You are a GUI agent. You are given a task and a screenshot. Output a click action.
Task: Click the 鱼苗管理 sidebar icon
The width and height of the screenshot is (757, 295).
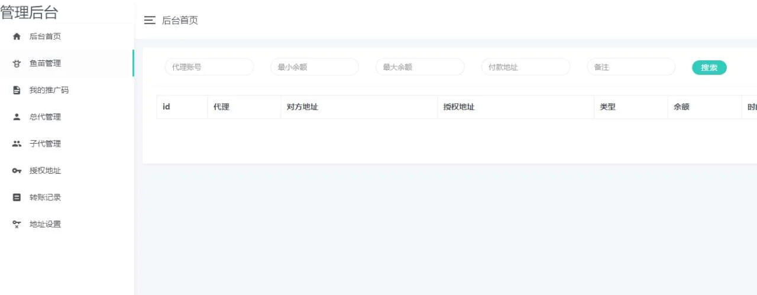click(17, 64)
